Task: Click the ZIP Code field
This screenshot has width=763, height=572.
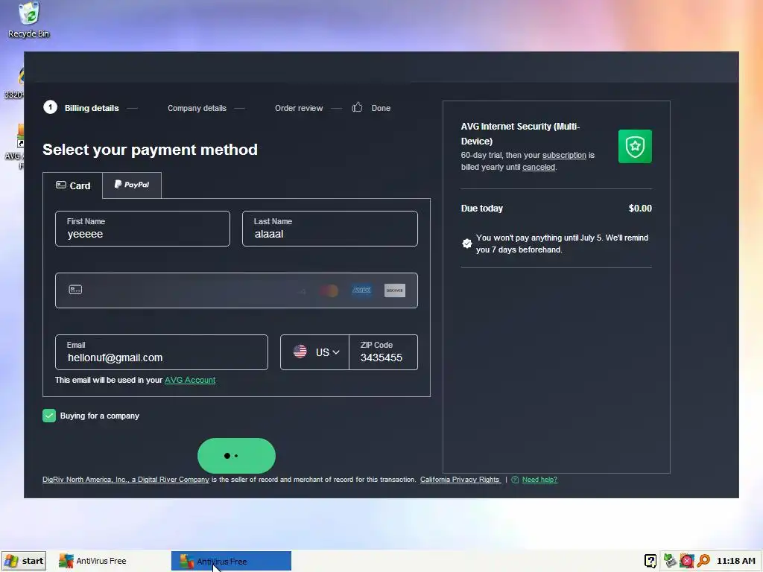Action: (384, 352)
